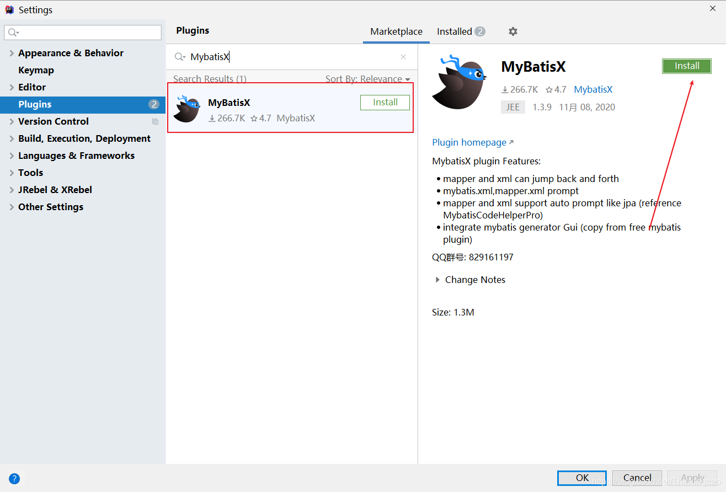This screenshot has width=726, height=492.
Task: Close the Settings dialog window
Action: pyautogui.click(x=713, y=8)
